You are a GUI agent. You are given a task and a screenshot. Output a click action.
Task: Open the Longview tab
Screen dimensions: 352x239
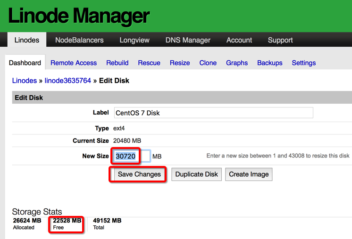tap(134, 40)
